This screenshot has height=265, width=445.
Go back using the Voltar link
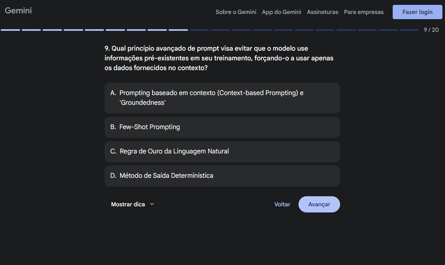tap(282, 204)
